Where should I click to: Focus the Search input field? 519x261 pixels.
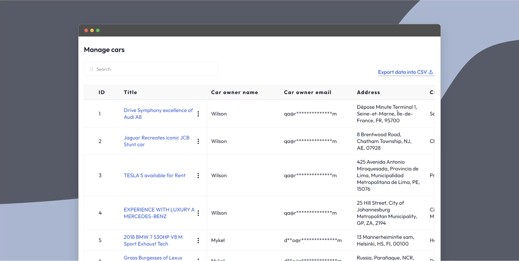tap(151, 69)
